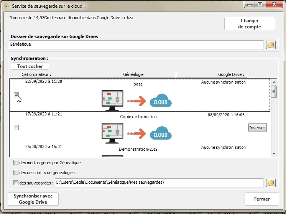
Task: Click the remaining space message '14,93Go'
Action: pyautogui.click(x=41, y=18)
